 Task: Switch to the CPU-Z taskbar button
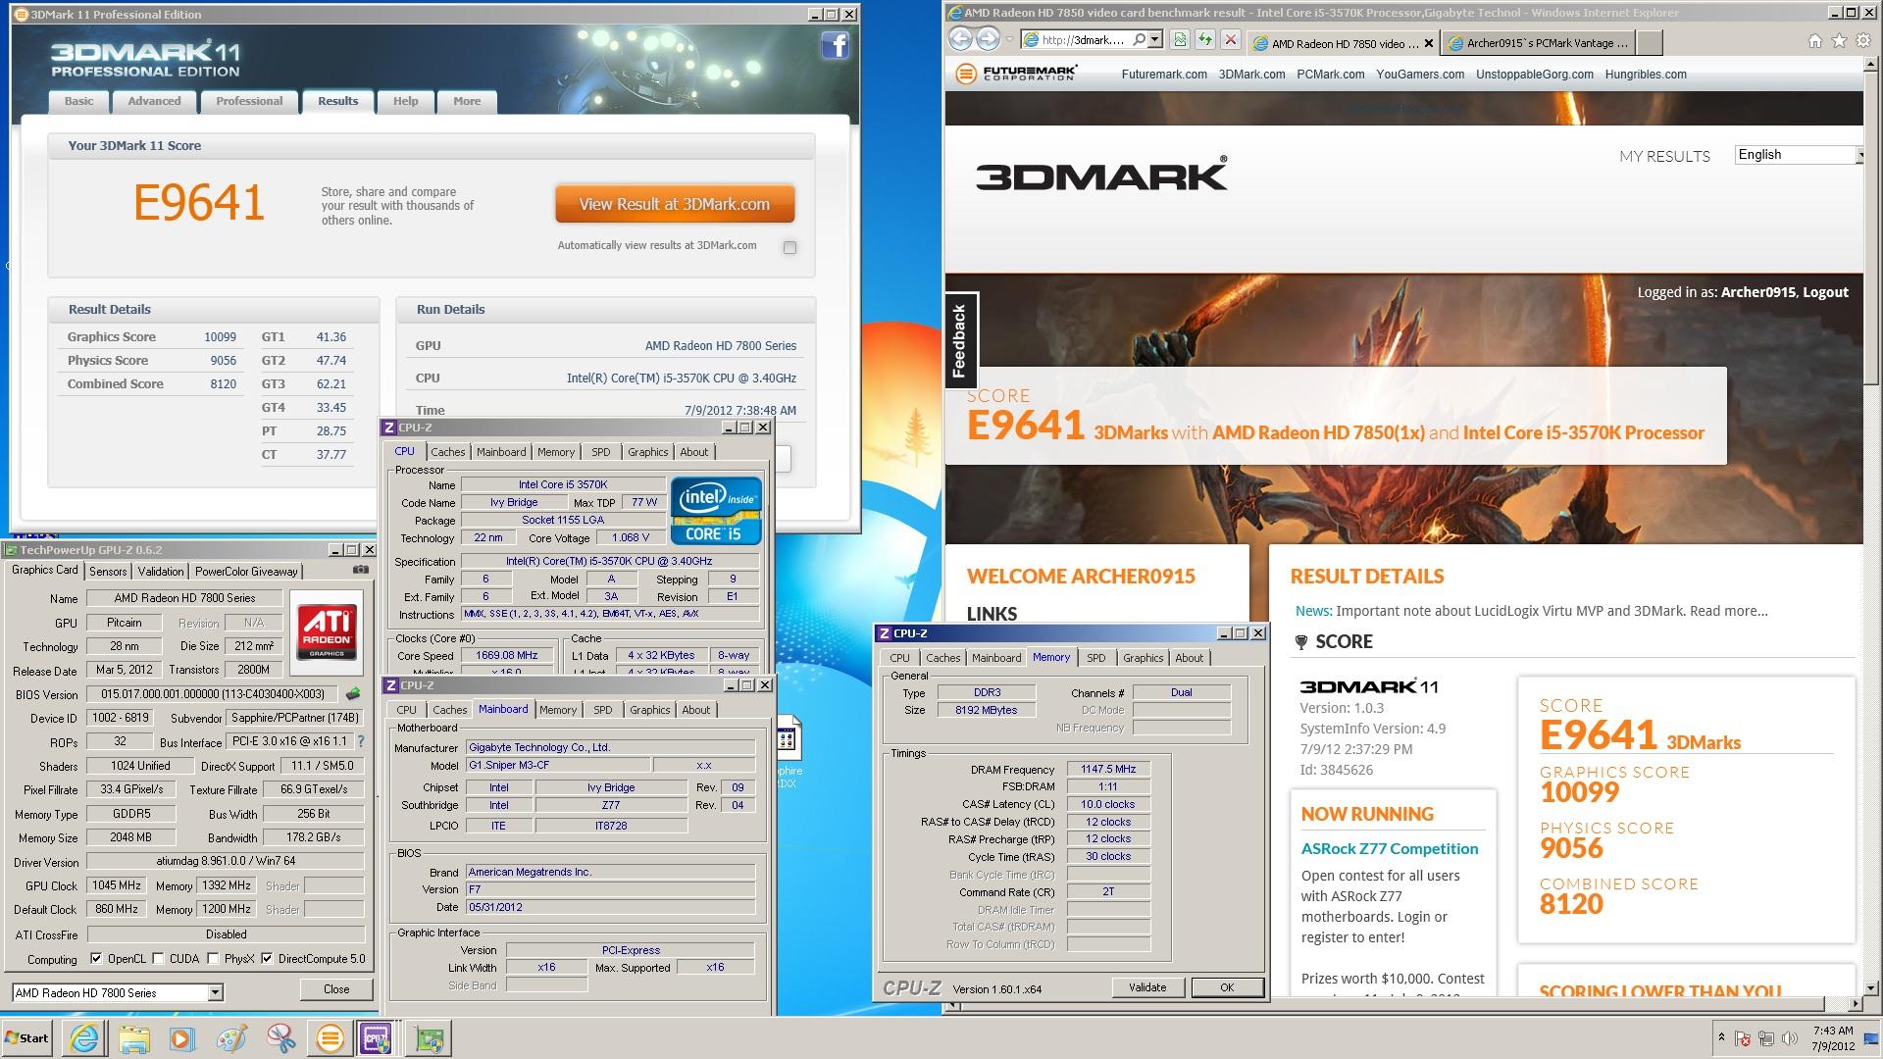[379, 1038]
